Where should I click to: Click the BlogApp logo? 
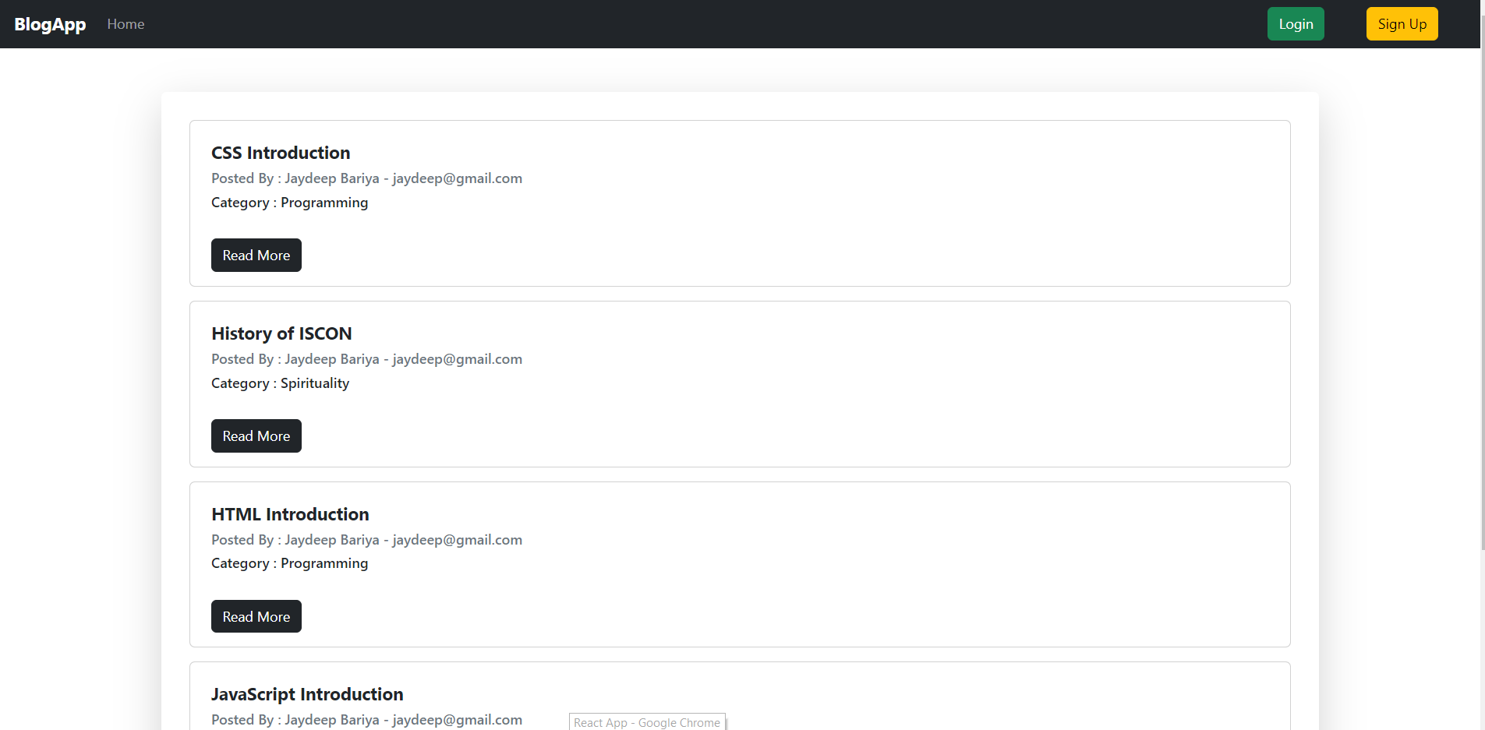[x=50, y=23]
